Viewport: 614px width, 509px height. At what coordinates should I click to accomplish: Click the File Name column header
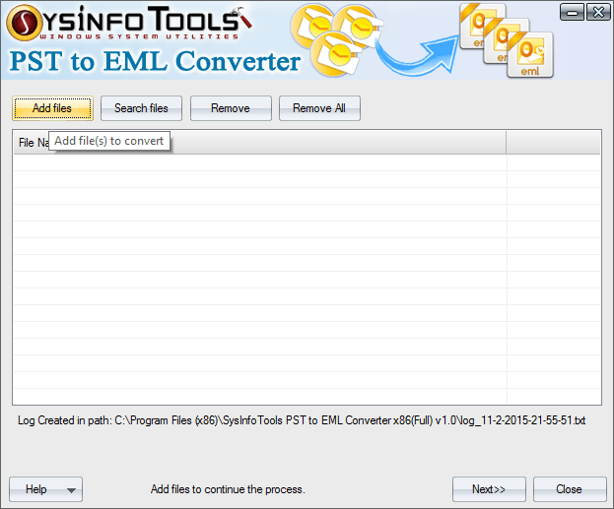click(259, 143)
